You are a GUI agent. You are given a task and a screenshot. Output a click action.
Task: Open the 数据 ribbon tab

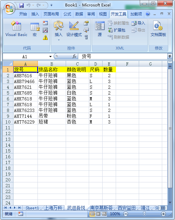79,14
